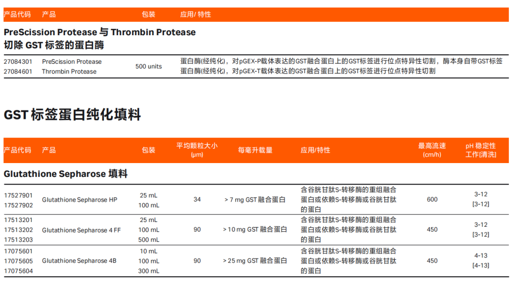Click Glutathione Sepharose 4 FF name

pyautogui.click(x=81, y=230)
